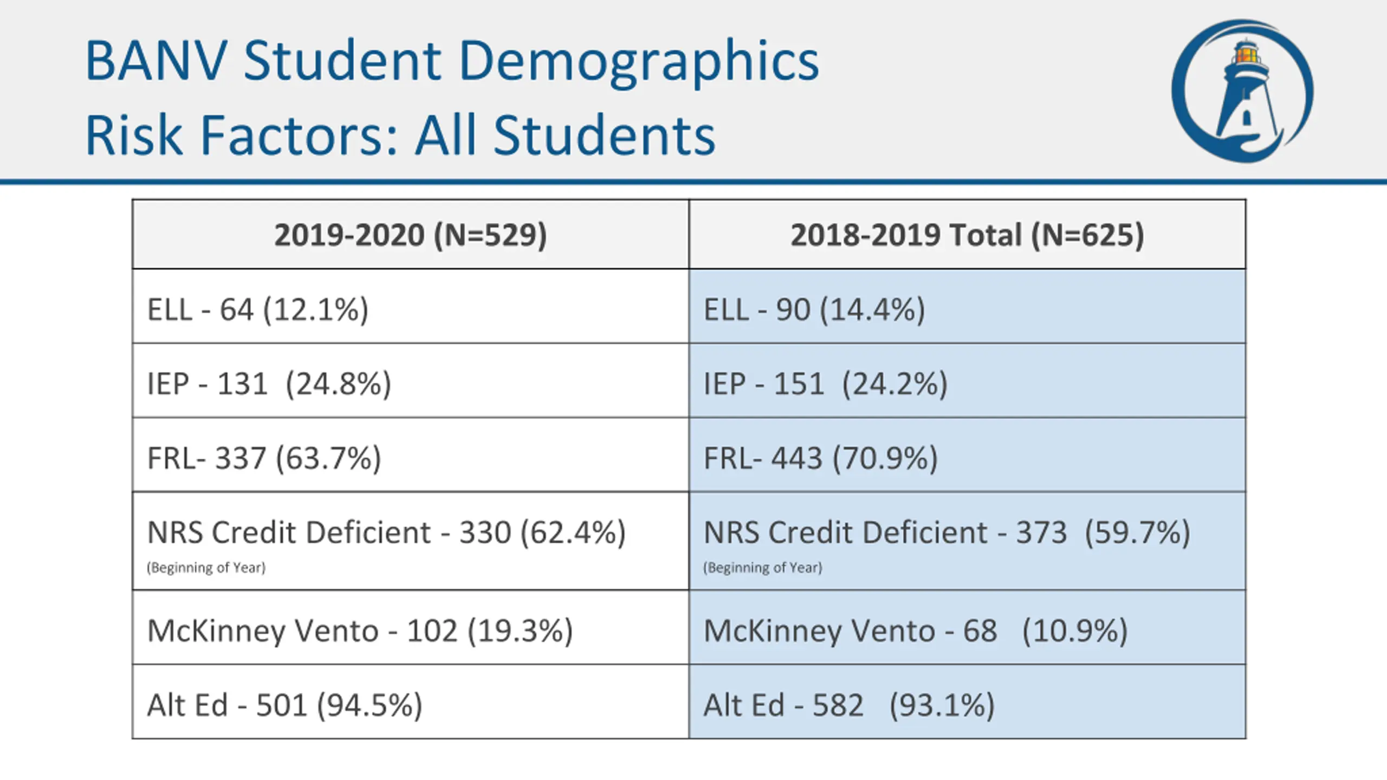Click "(Beginning of Year)" note in 2019-2020 column
Image resolution: width=1387 pixels, height=780 pixels.
click(206, 568)
